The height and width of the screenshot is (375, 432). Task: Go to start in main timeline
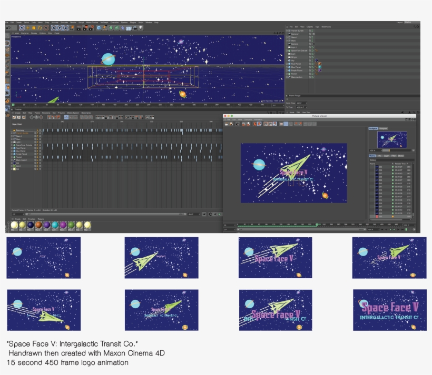click(x=204, y=214)
